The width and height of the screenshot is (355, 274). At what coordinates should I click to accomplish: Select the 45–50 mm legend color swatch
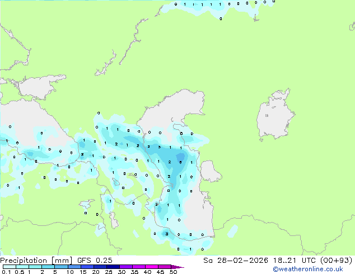tap(165, 267)
